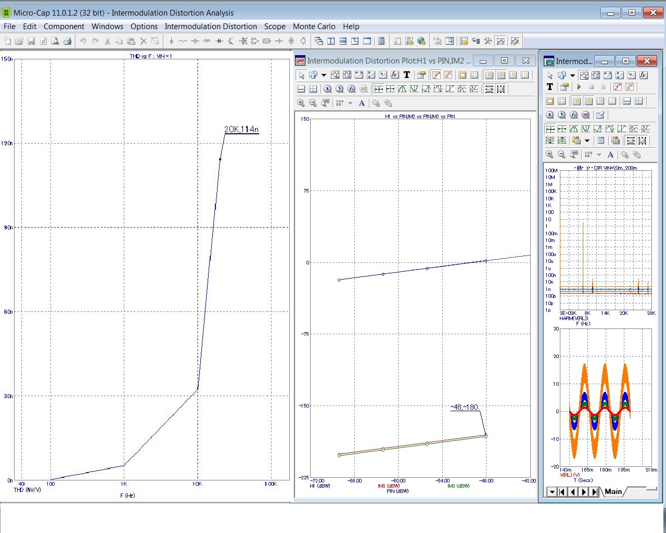Click the next-page arrow beside Main tab
The width and height of the screenshot is (666, 533).
point(584,492)
